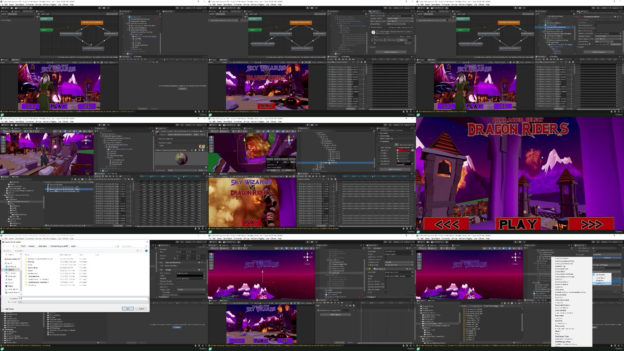Click the red PLAY button beside the ninja
The height and width of the screenshot is (351, 624).
[251, 222]
